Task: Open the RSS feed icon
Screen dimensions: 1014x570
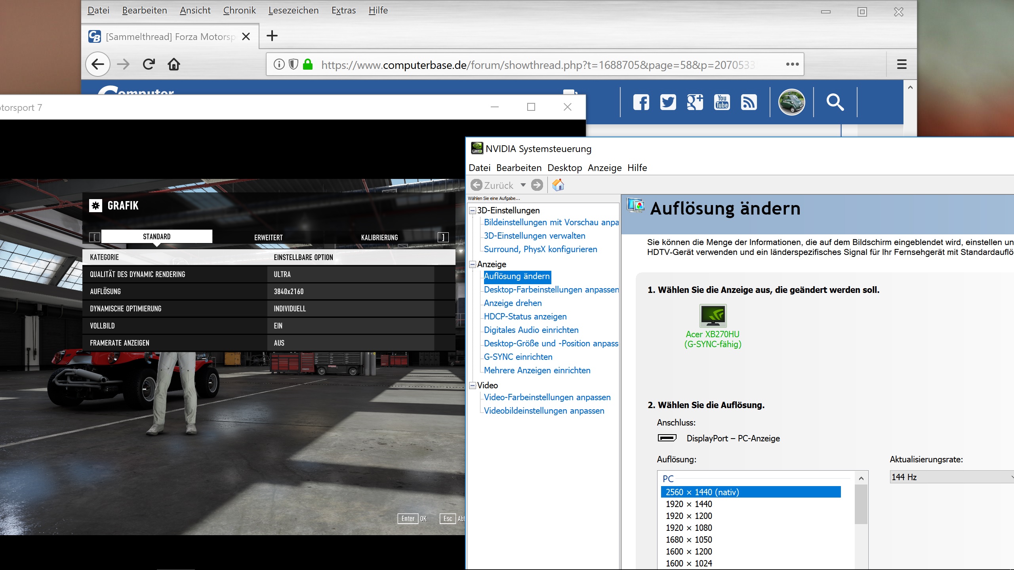Action: (749, 103)
